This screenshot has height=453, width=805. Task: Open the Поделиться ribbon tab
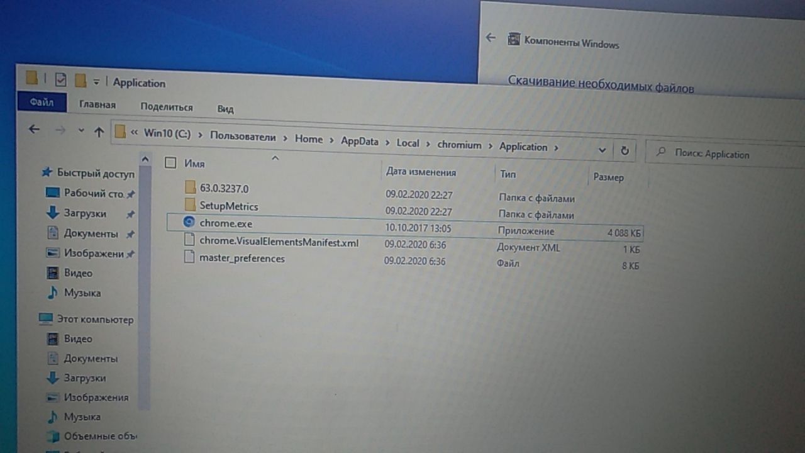click(166, 107)
